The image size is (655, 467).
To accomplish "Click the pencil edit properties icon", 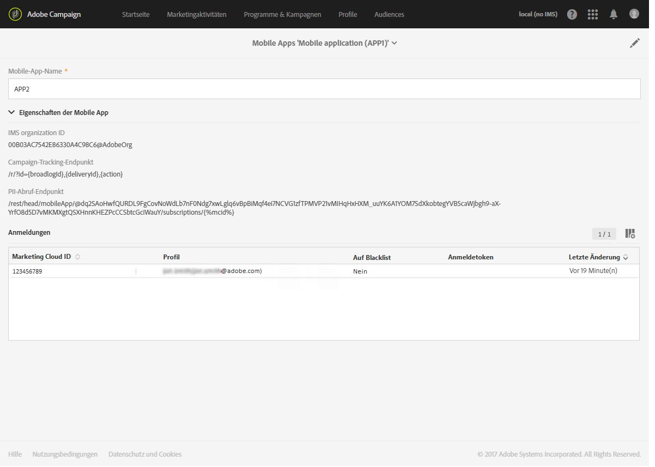I will [635, 44].
